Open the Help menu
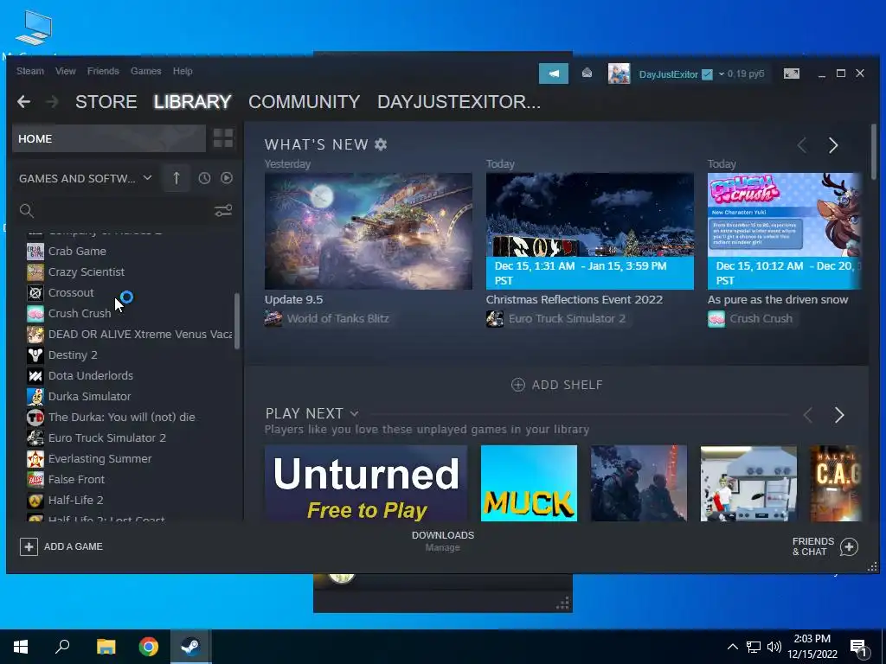The width and height of the screenshot is (886, 664). pos(183,71)
